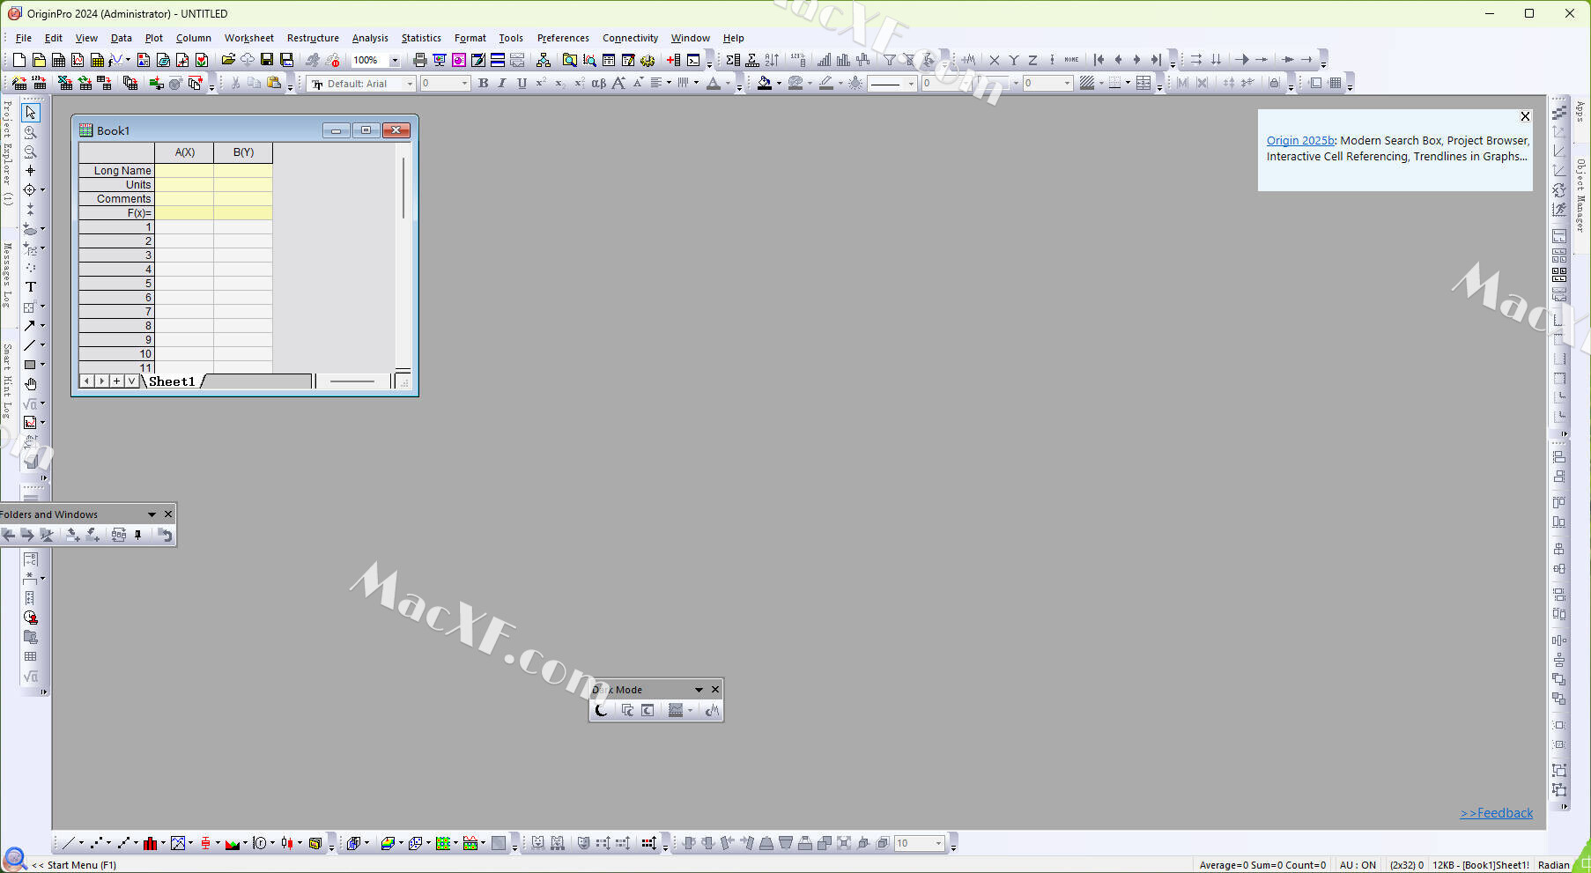Open the File menu
Image resolution: width=1591 pixels, height=873 pixels.
point(24,38)
